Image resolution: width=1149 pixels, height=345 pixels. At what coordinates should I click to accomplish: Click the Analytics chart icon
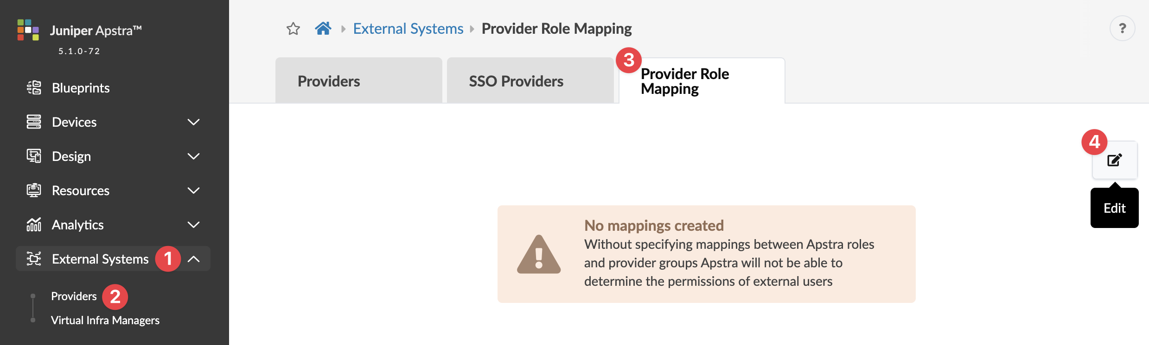point(34,225)
